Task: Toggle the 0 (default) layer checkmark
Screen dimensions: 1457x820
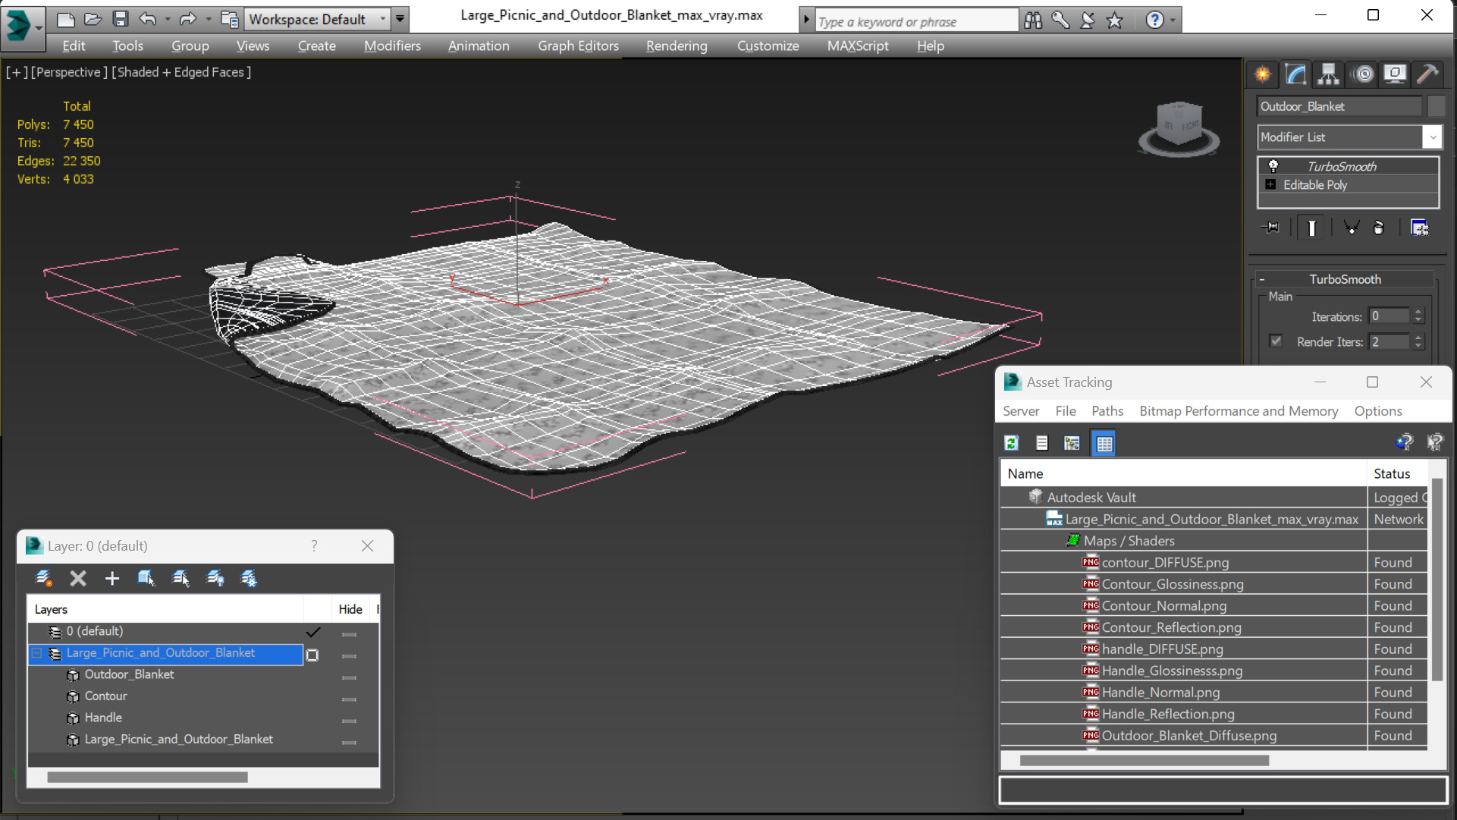Action: coord(313,632)
